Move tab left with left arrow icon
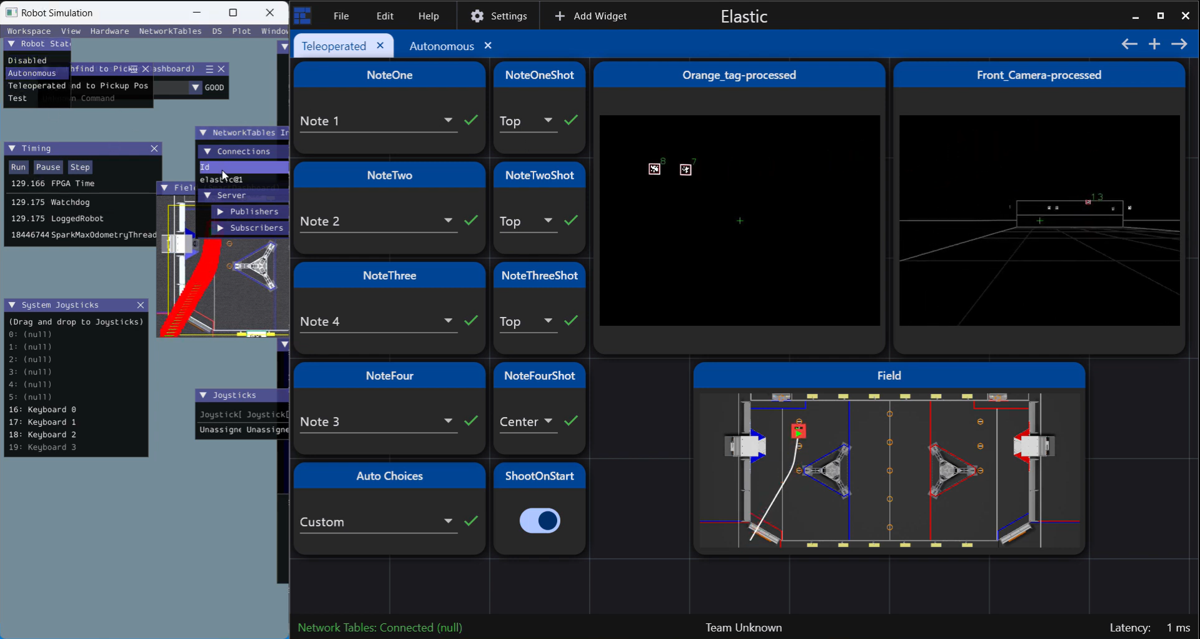This screenshot has height=639, width=1200. click(1129, 44)
